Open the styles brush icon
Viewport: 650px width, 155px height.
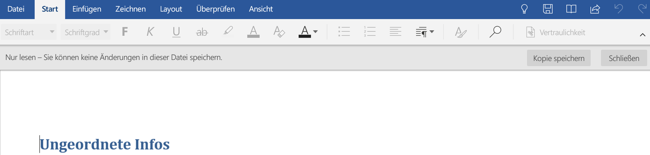point(461,32)
